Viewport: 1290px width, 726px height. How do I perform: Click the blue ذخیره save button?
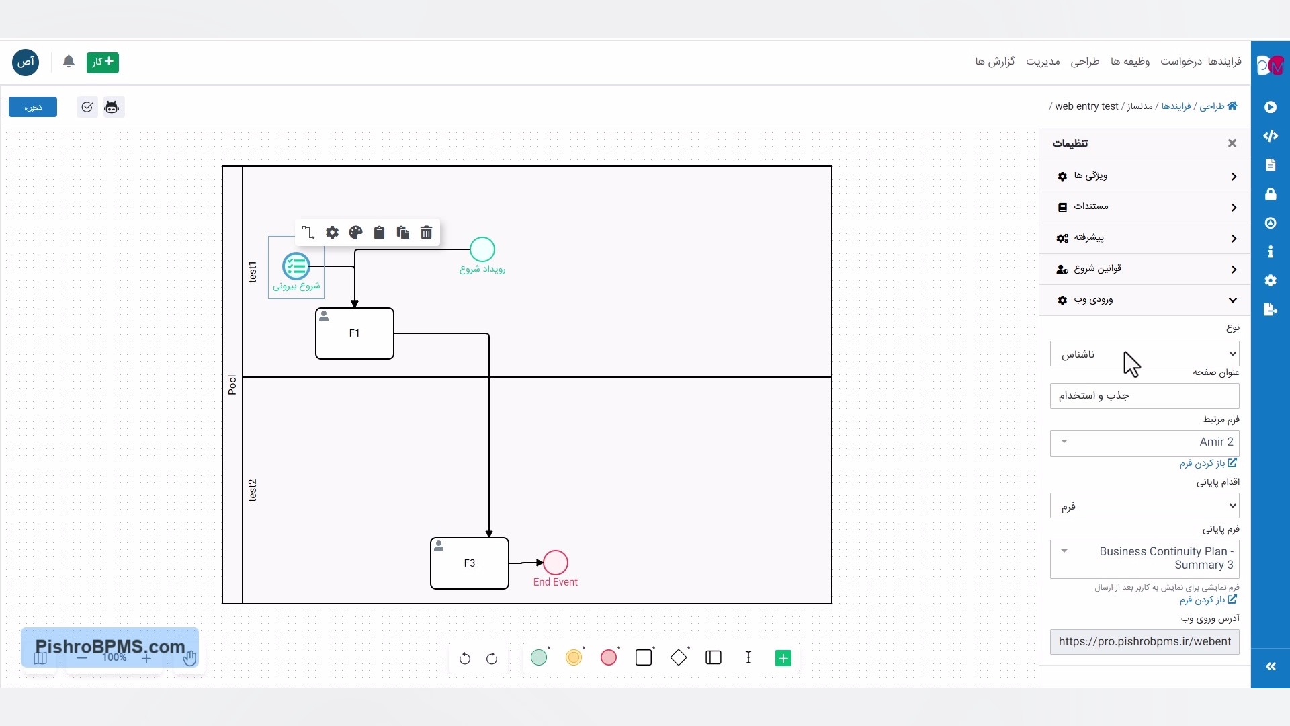click(33, 107)
